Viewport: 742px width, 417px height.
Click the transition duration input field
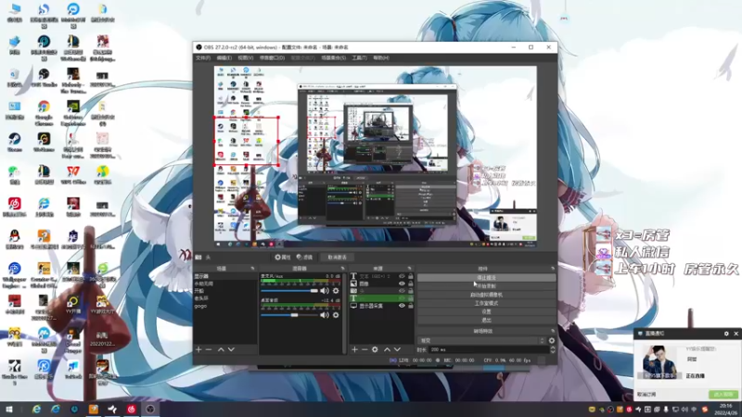489,350
